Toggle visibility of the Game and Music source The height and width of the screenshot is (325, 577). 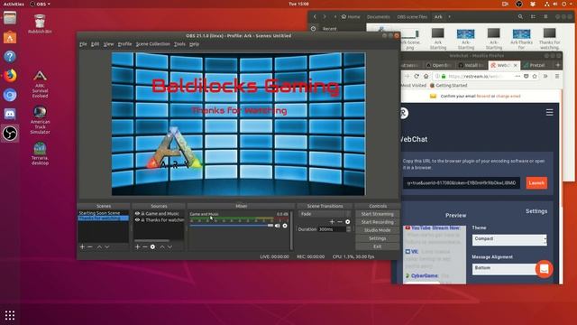coord(137,214)
